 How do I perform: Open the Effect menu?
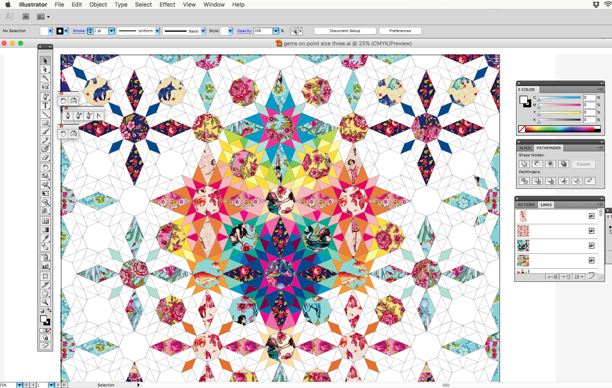tap(167, 5)
